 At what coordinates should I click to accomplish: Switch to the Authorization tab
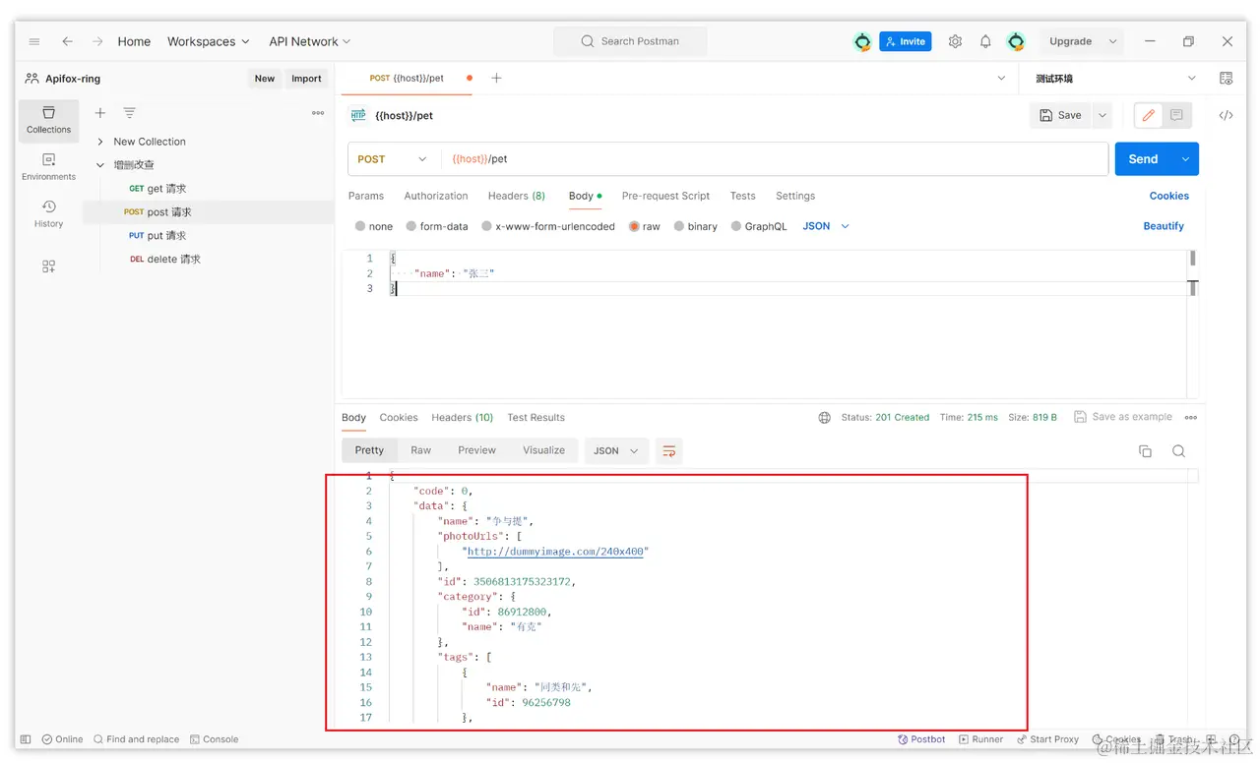[436, 196]
